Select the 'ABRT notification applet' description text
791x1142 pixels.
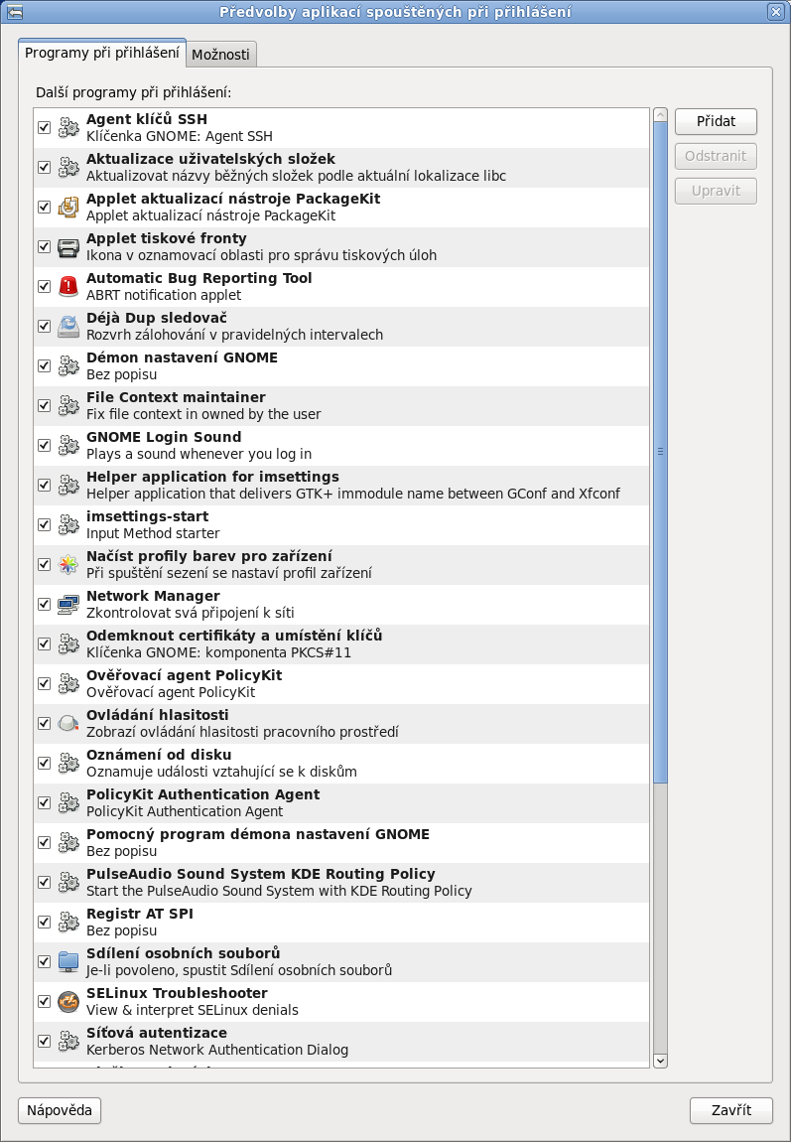164,295
